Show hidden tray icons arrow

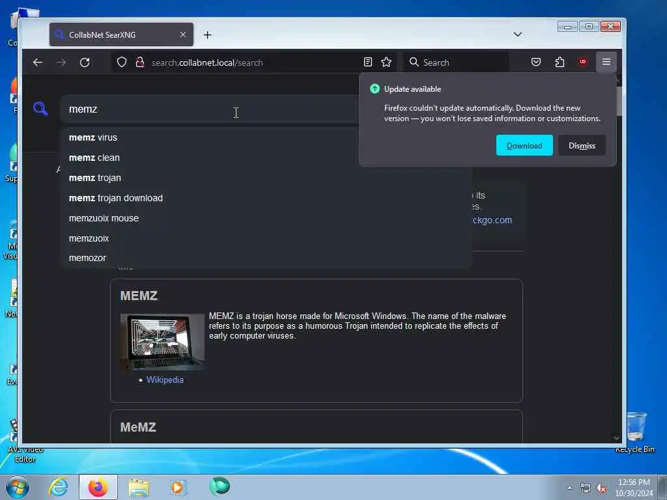click(569, 488)
